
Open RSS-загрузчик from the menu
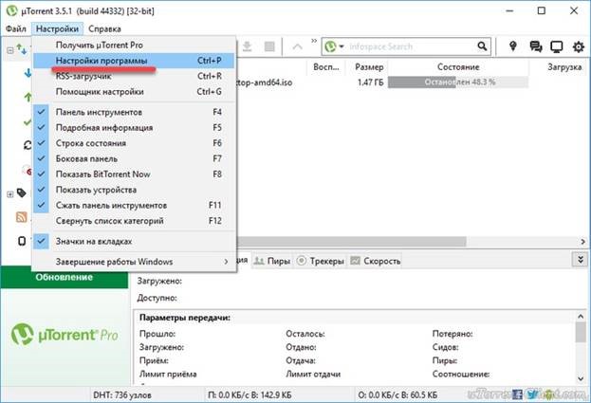coord(134,76)
